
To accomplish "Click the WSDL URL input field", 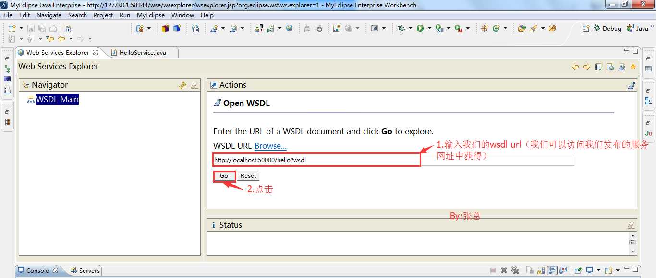I will click(394, 160).
